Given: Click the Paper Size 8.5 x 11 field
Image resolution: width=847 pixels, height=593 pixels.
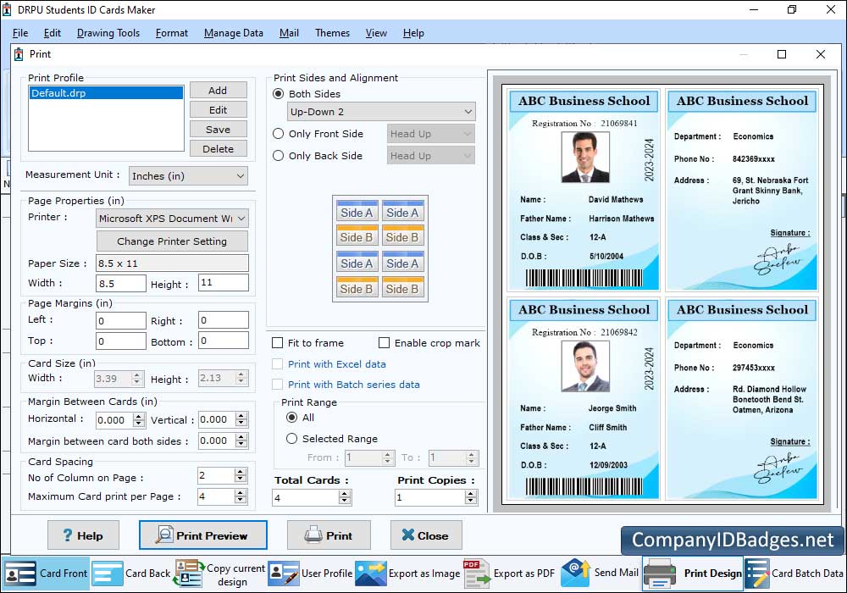Looking at the screenshot, I should (x=172, y=263).
